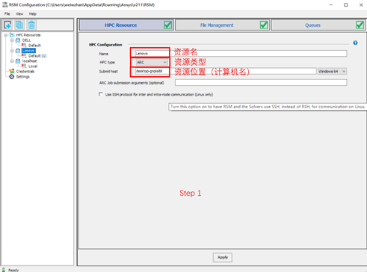Click the Ready status bar text
Image resolution: width=367 pixels, height=272 pixels.
(13, 270)
